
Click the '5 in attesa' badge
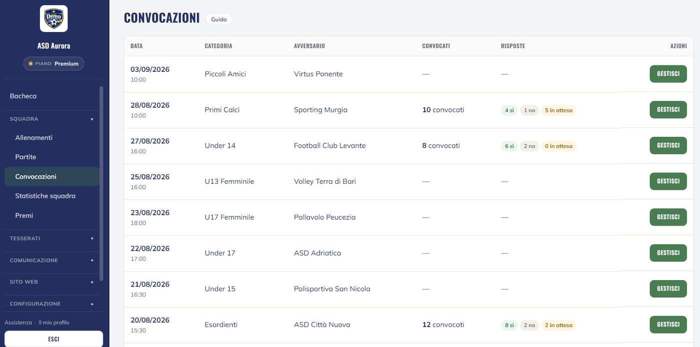[x=558, y=110]
